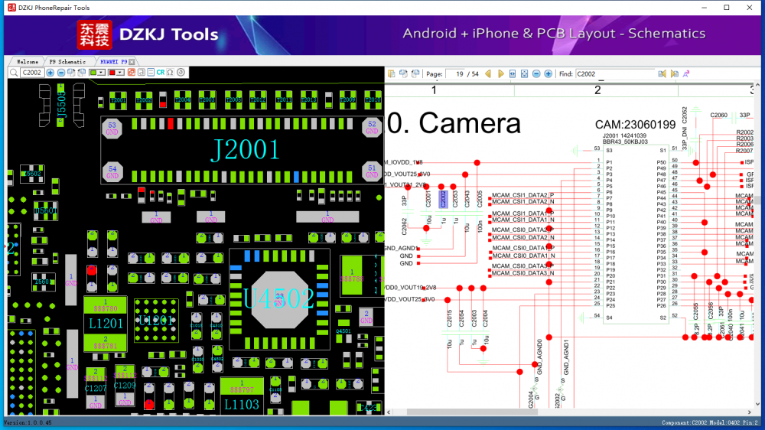
Task: Click the second copy-page icon in schematic toolbar
Action: point(415,73)
